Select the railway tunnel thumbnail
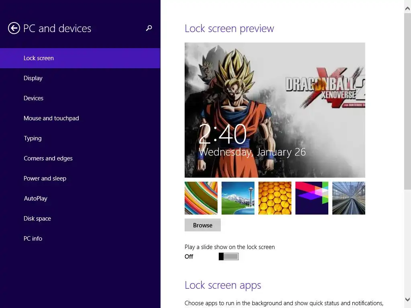The height and width of the screenshot is (308, 411). (x=349, y=198)
